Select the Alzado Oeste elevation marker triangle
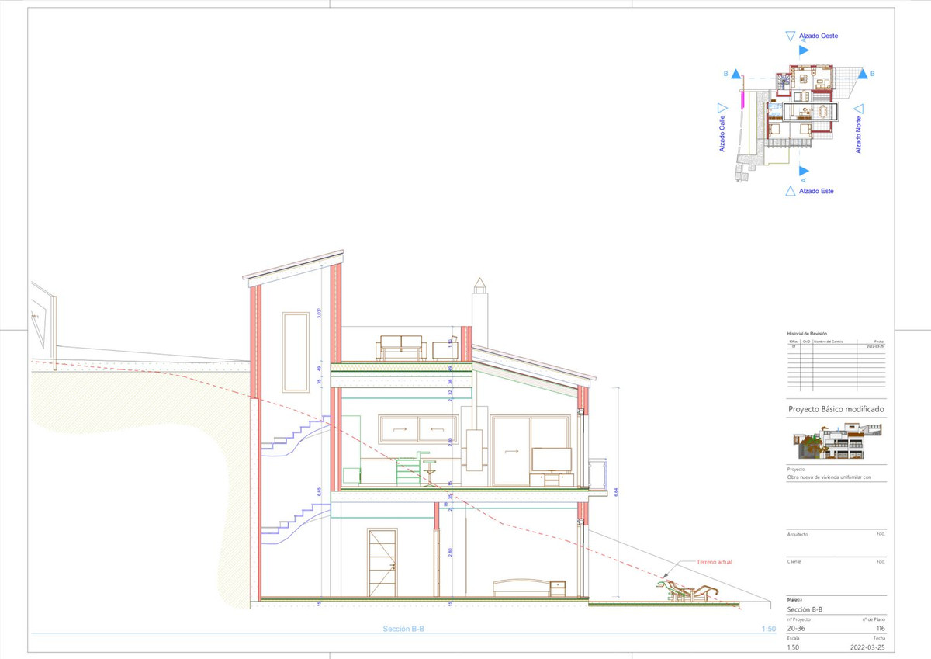931x659 pixels. (791, 36)
